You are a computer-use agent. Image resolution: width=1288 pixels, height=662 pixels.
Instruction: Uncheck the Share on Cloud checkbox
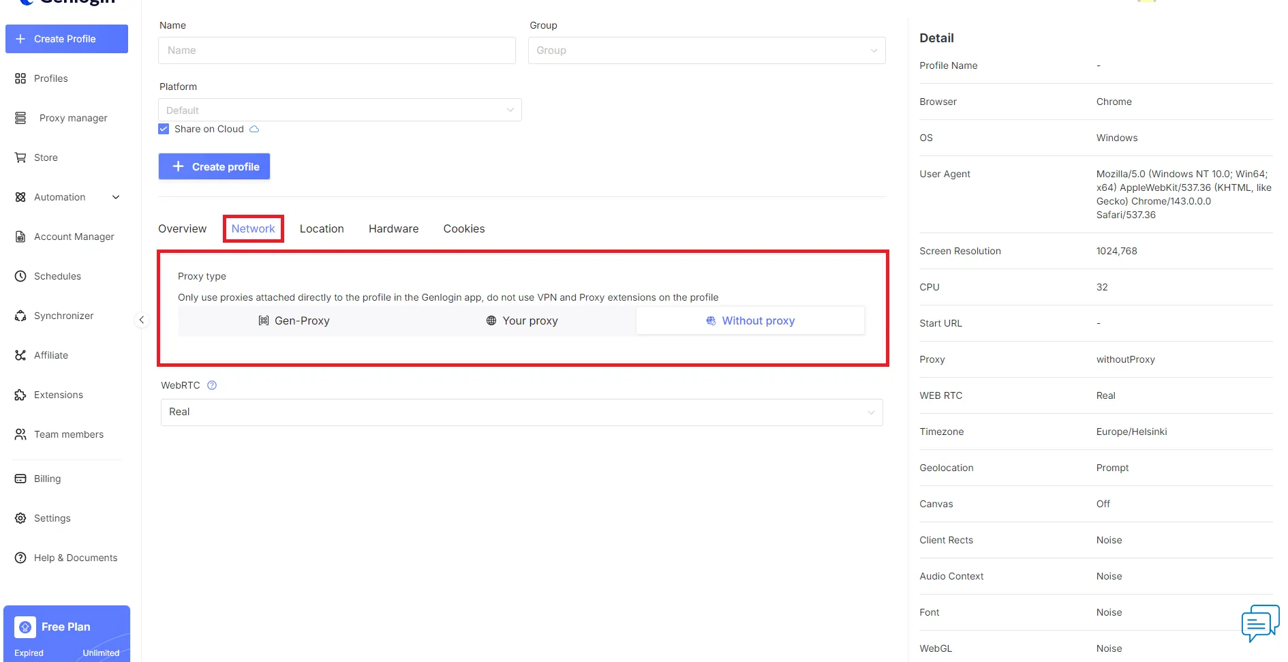point(164,129)
